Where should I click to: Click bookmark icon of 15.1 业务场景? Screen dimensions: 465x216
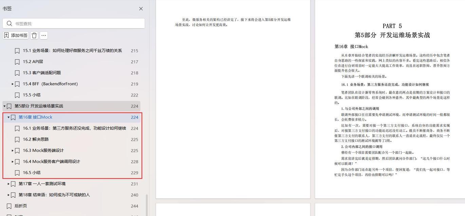click(17, 51)
